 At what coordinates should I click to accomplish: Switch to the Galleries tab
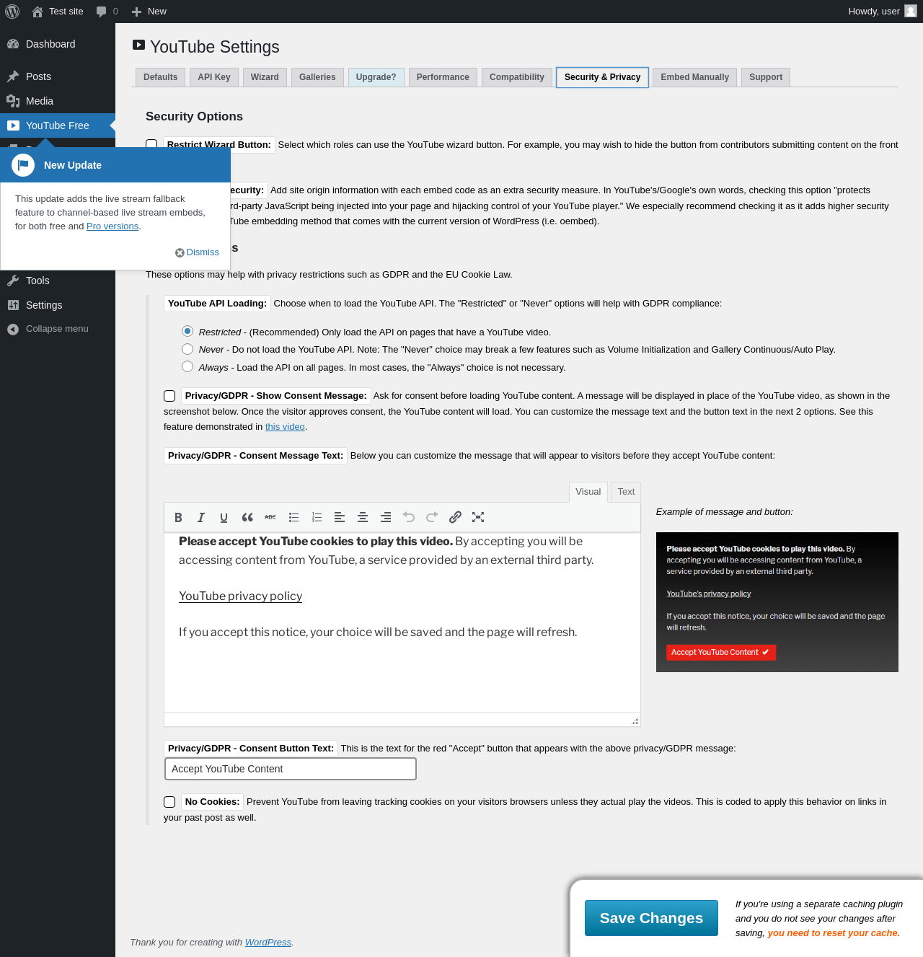(x=317, y=77)
